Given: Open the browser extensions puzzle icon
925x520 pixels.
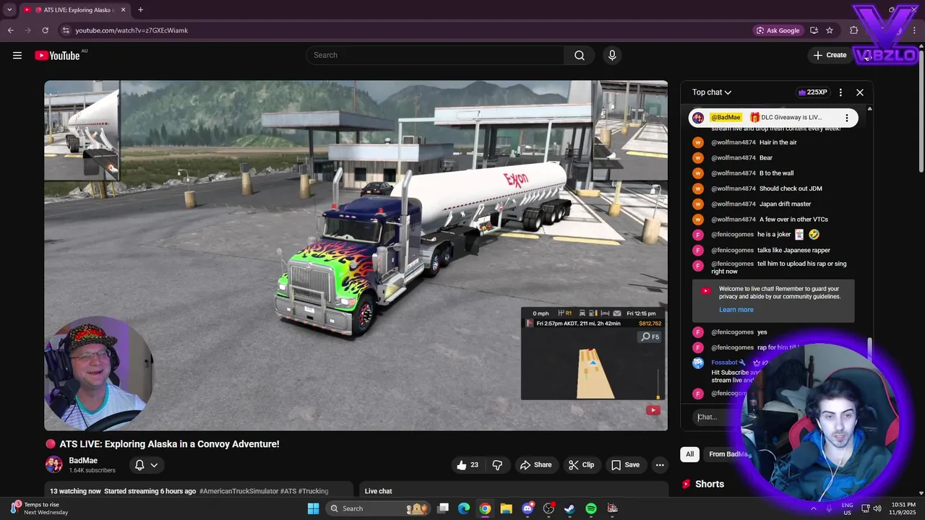Looking at the screenshot, I should point(854,30).
